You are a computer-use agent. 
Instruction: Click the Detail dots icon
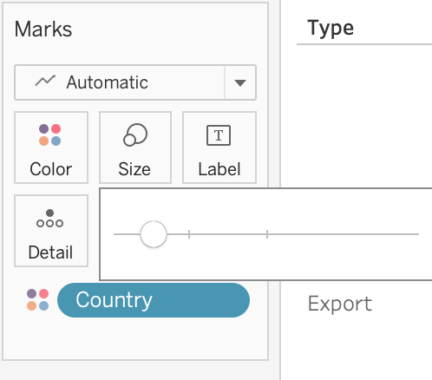point(49,219)
